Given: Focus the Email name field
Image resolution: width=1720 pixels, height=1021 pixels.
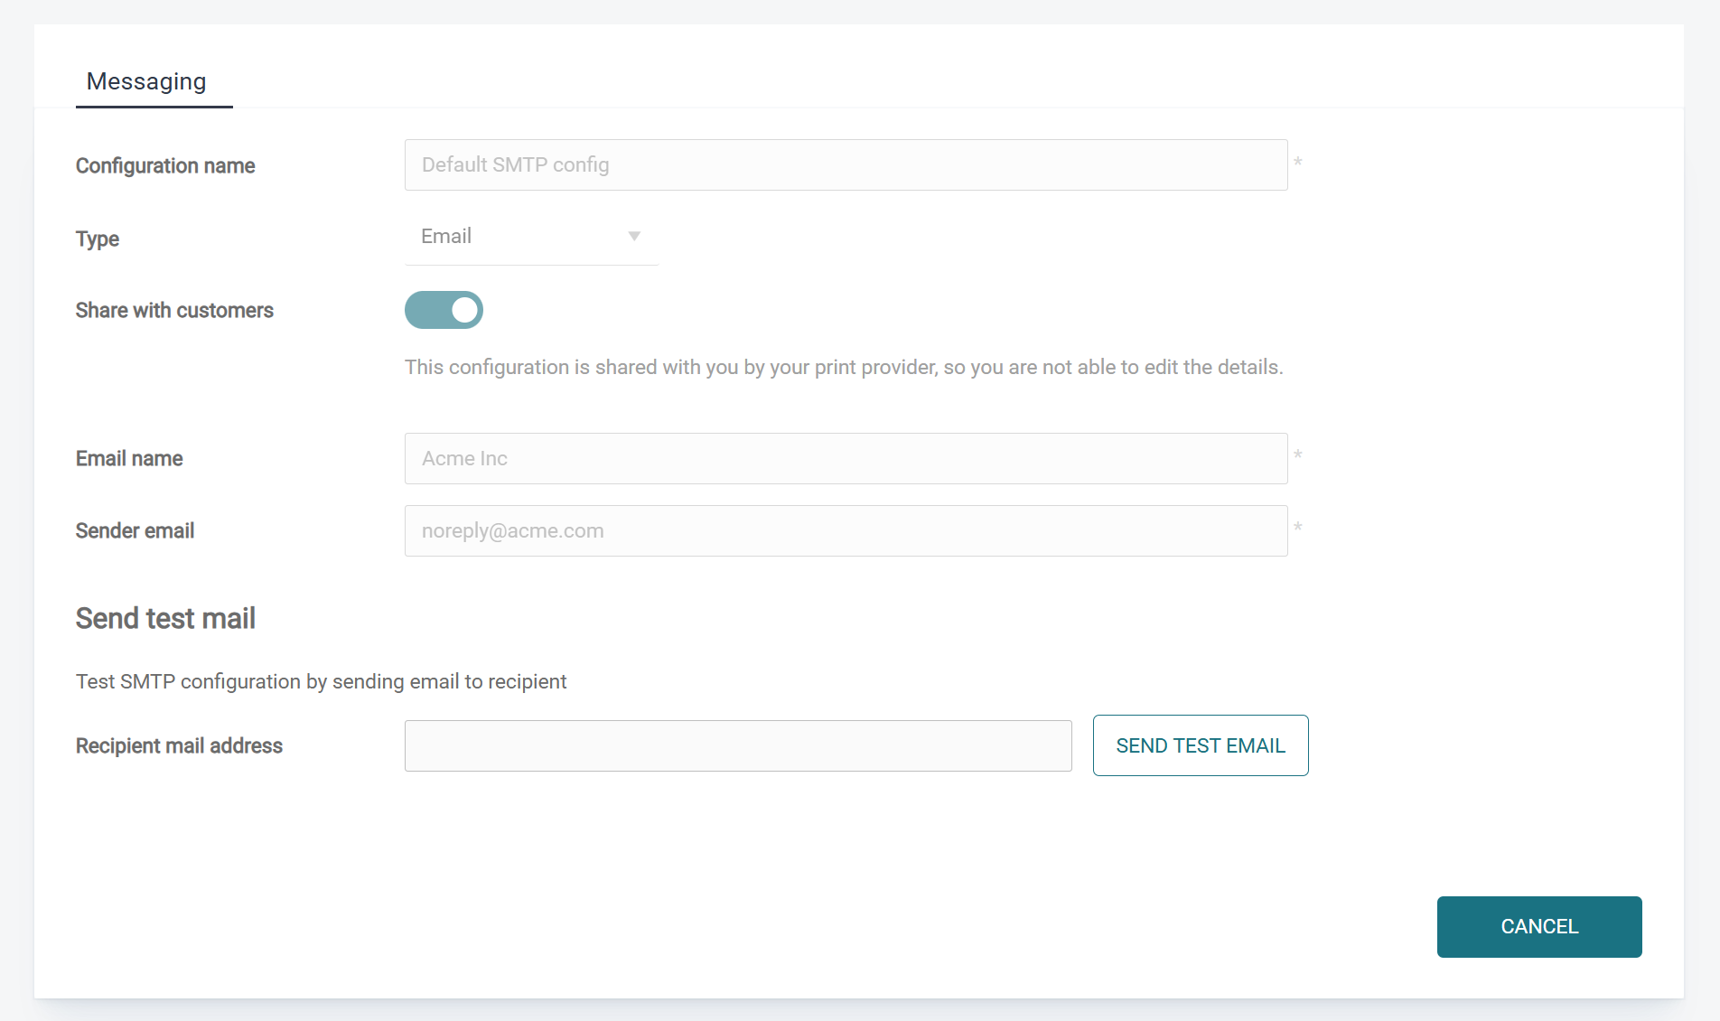Looking at the screenshot, I should click(846, 459).
